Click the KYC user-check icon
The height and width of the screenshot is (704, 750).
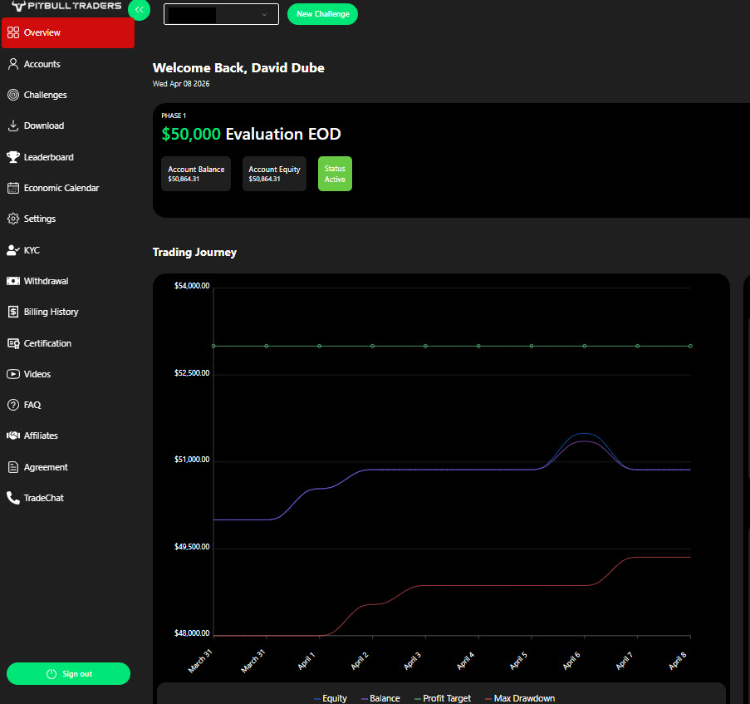(x=13, y=250)
